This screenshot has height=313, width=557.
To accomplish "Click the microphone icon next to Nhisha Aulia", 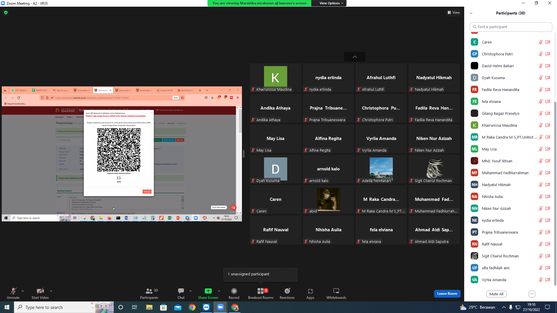I will pos(540,196).
